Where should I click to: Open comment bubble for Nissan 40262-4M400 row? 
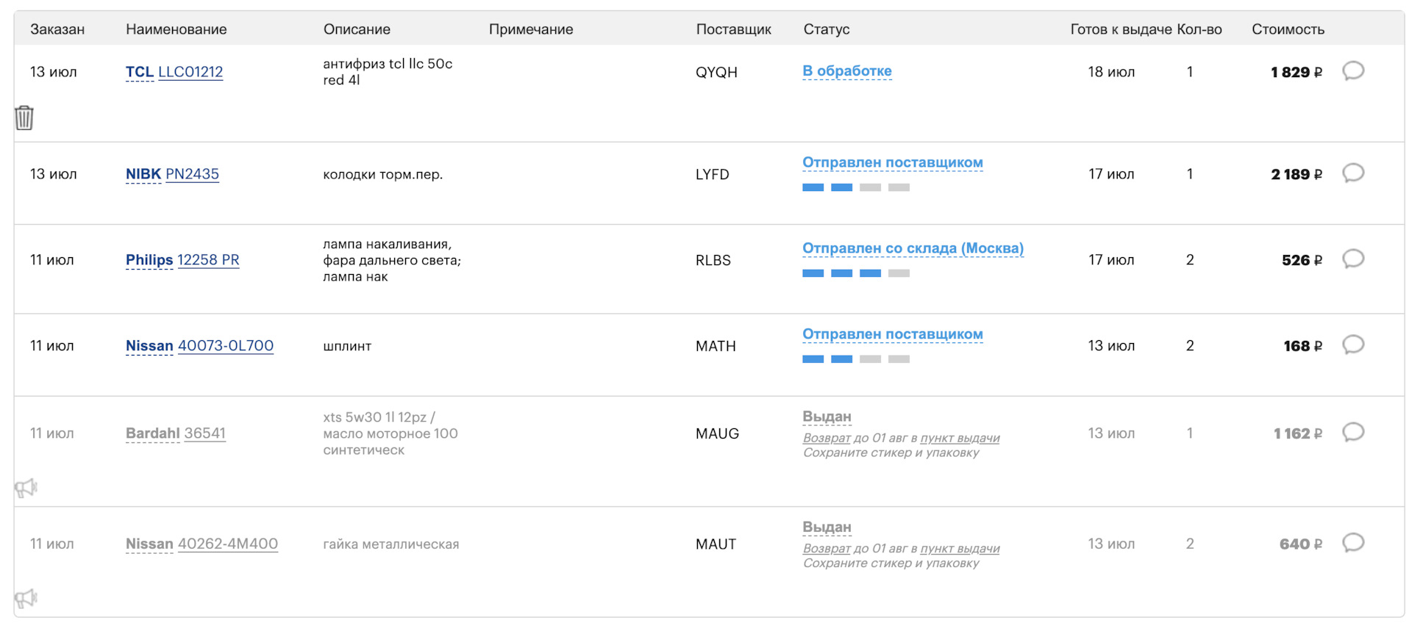[x=1353, y=543]
